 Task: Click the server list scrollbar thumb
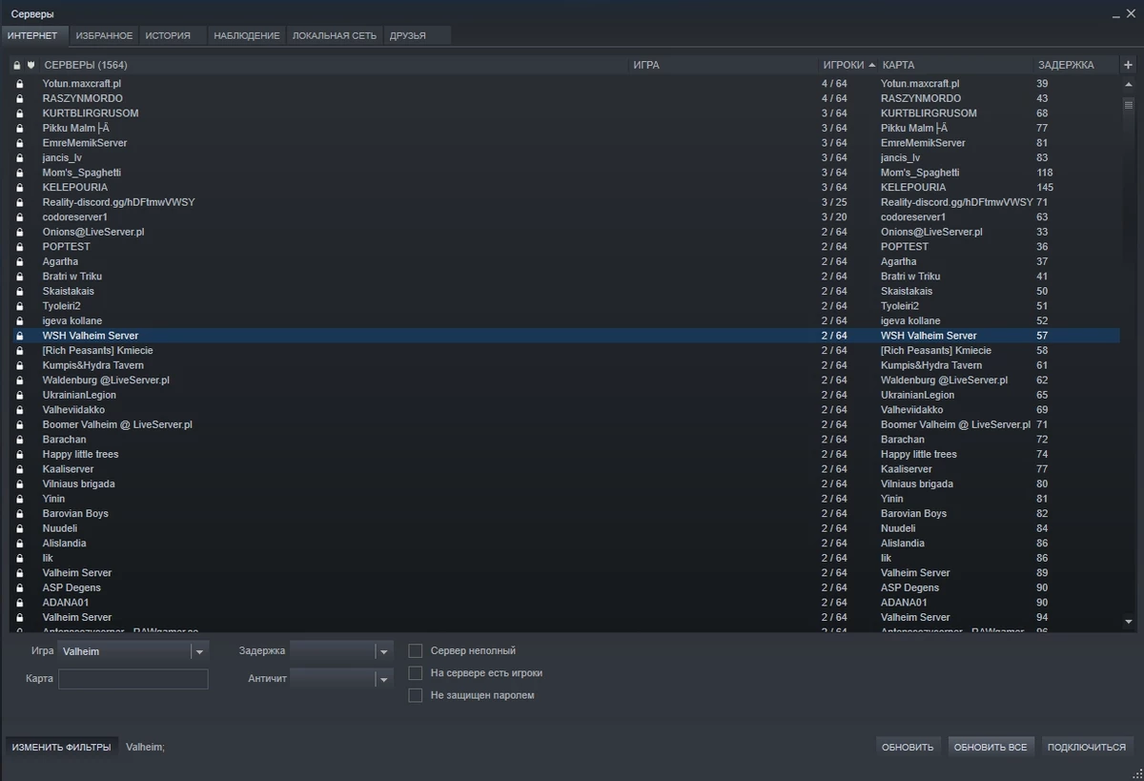point(1129,105)
